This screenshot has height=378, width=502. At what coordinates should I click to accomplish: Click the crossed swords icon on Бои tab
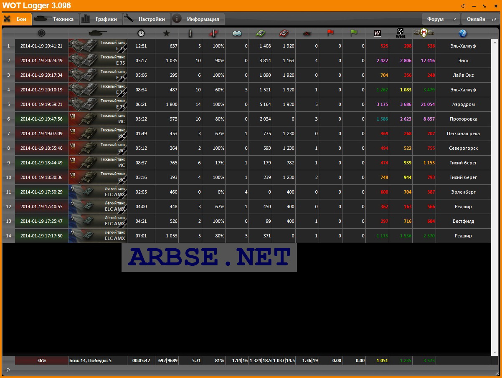pyautogui.click(x=7, y=19)
